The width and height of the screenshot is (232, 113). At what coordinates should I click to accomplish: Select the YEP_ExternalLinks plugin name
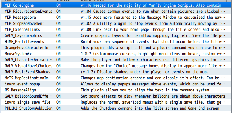22,29
